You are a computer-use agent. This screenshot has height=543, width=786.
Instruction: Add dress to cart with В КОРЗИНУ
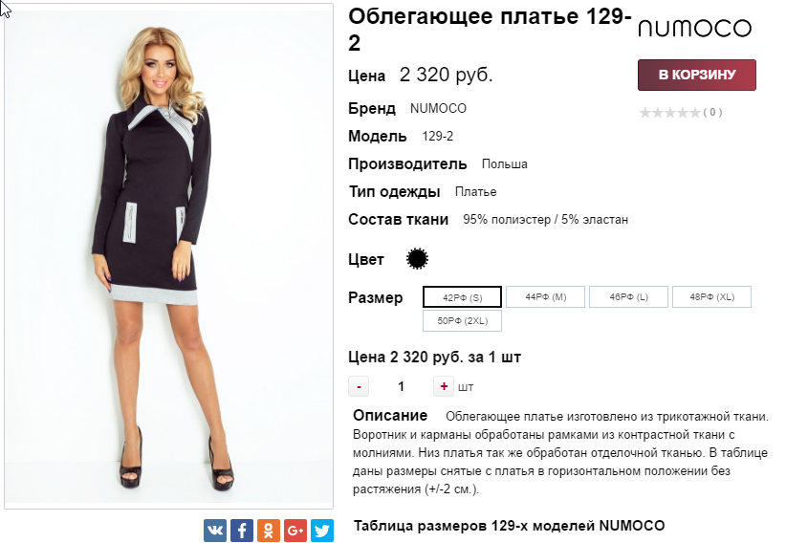coord(697,75)
